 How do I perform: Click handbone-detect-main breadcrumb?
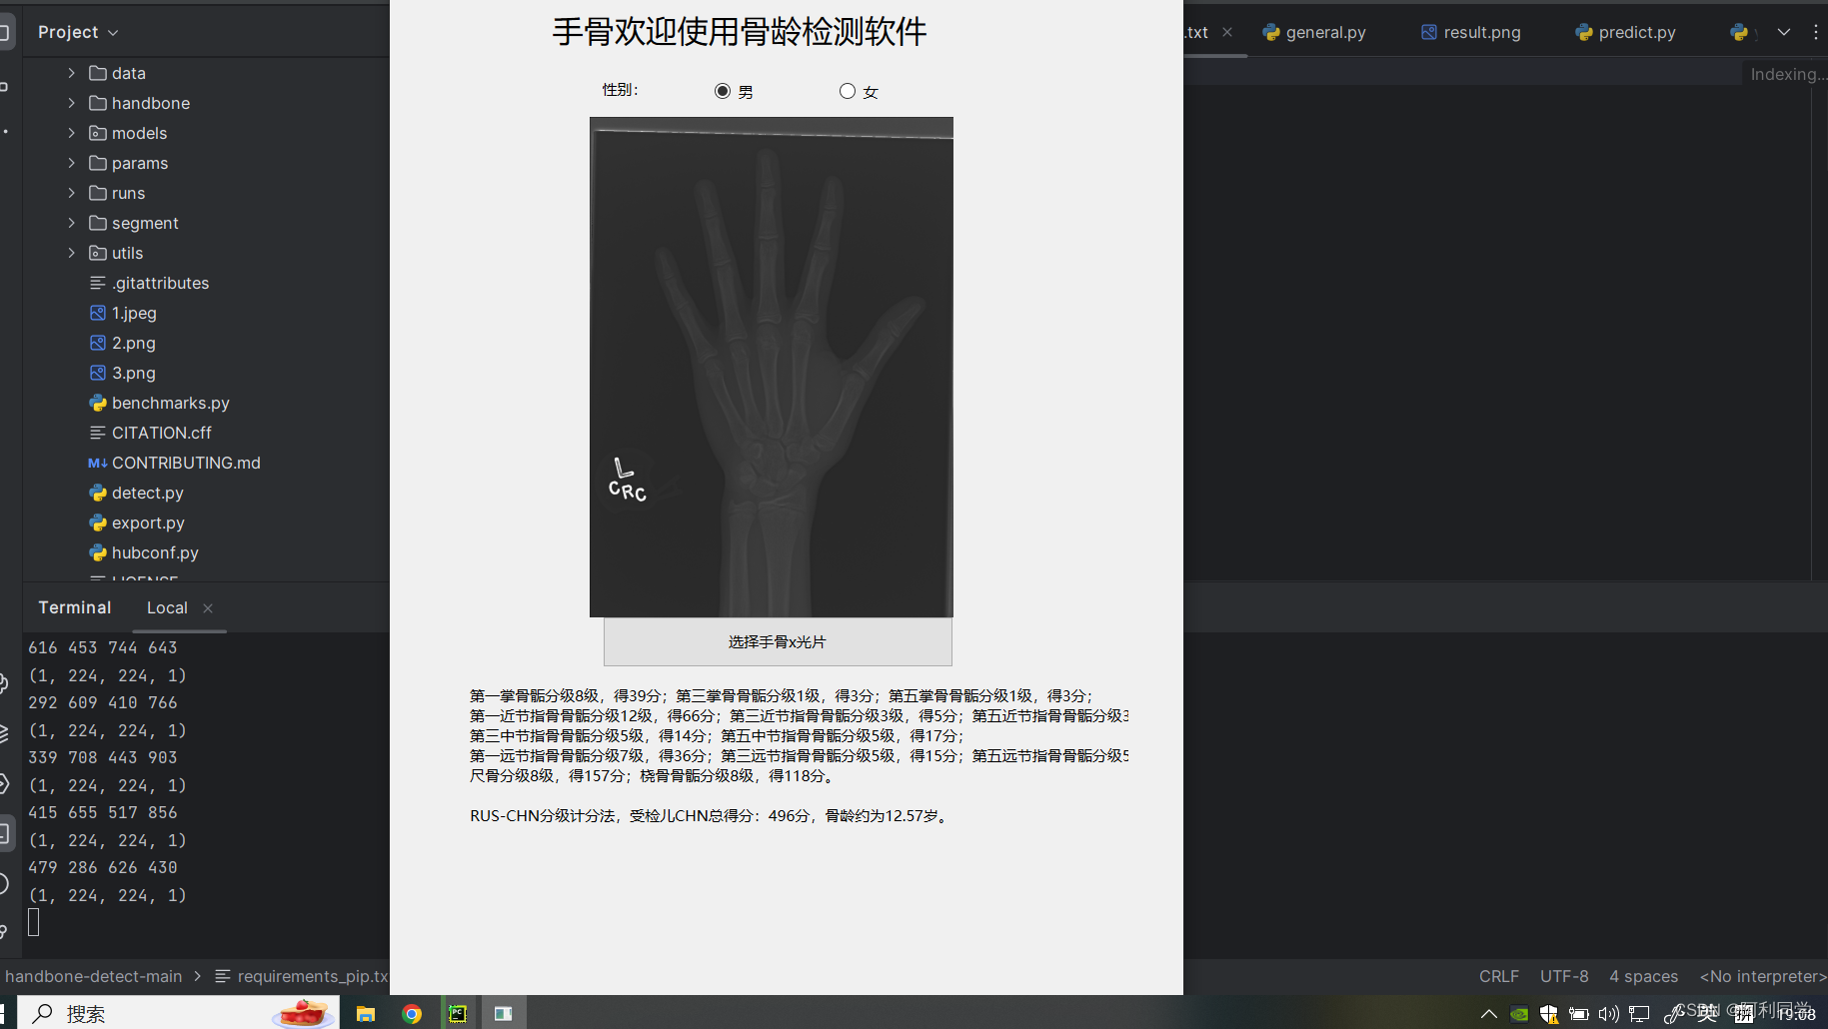[94, 976]
